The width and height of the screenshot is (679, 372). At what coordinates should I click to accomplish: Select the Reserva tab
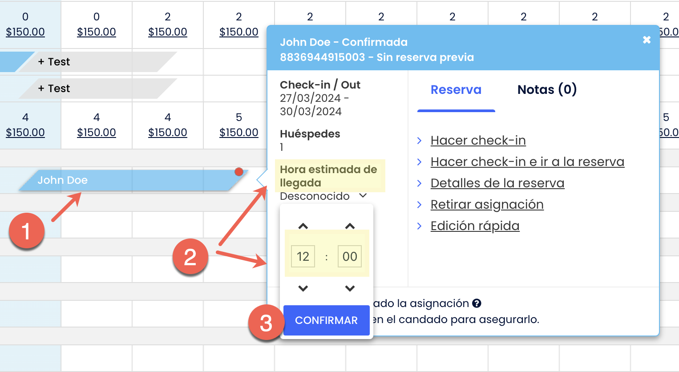point(456,90)
